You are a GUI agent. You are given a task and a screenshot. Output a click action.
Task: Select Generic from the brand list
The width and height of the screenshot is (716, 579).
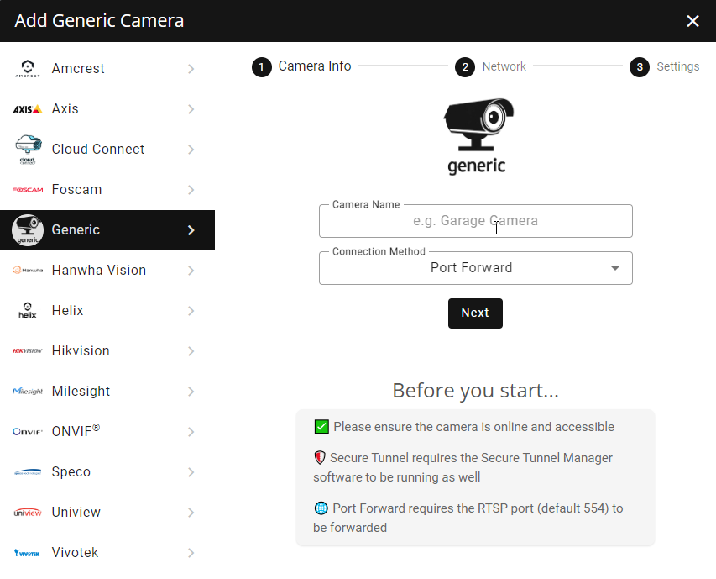coord(107,230)
